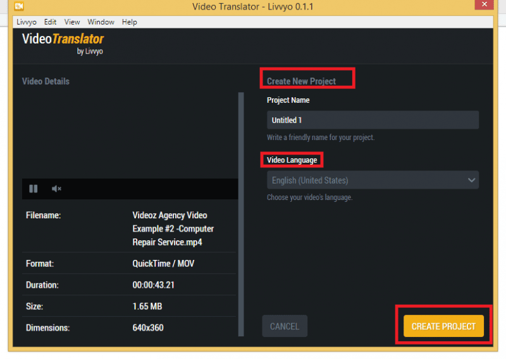
Task: Click the VideoTranslator by Livvyo logo
Action: [63, 44]
